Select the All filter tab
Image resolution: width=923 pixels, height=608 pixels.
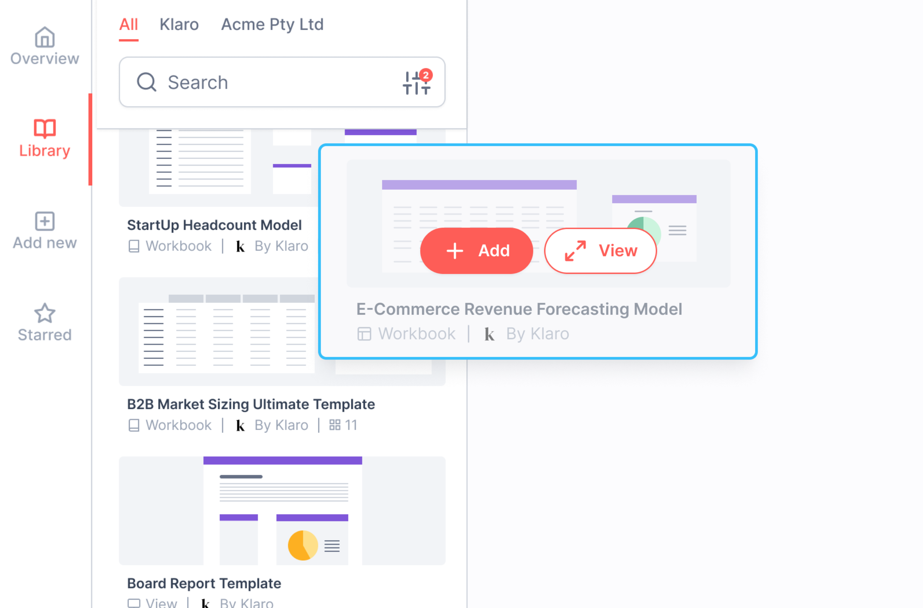click(x=129, y=24)
